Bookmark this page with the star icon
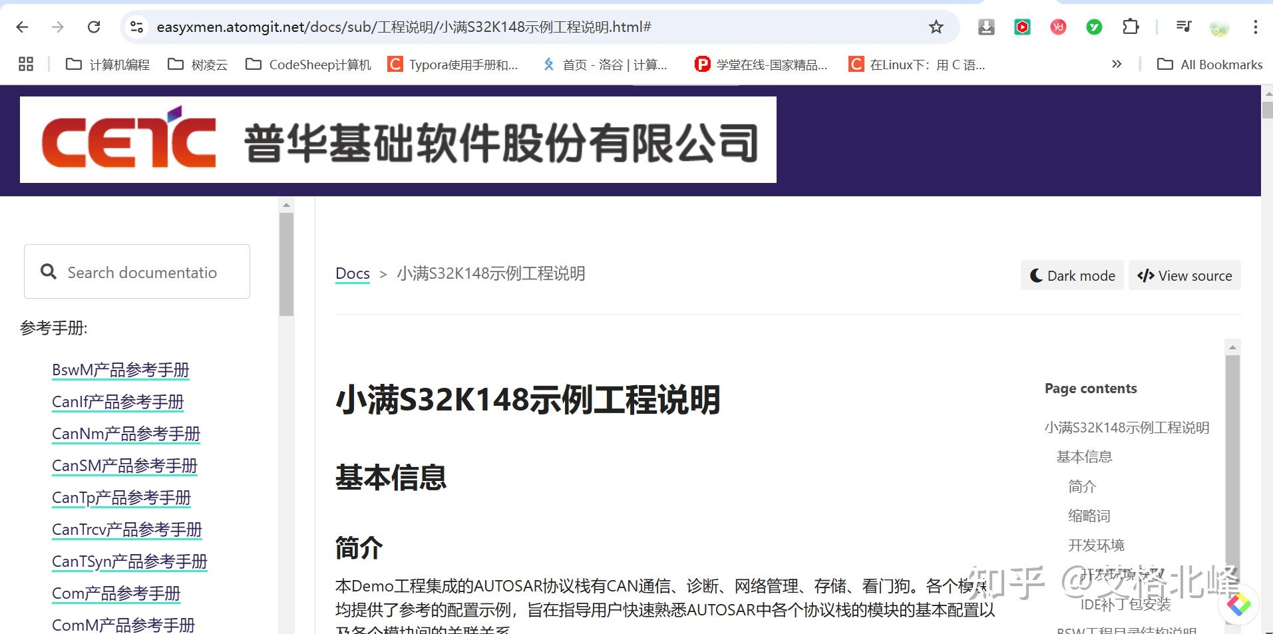This screenshot has height=634, width=1273. tap(936, 27)
